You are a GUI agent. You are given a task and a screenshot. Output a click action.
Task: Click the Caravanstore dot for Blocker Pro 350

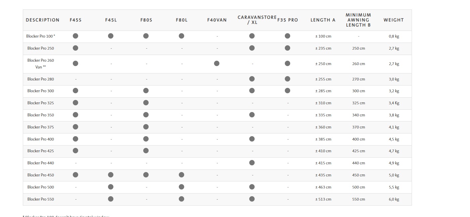[x=252, y=115]
